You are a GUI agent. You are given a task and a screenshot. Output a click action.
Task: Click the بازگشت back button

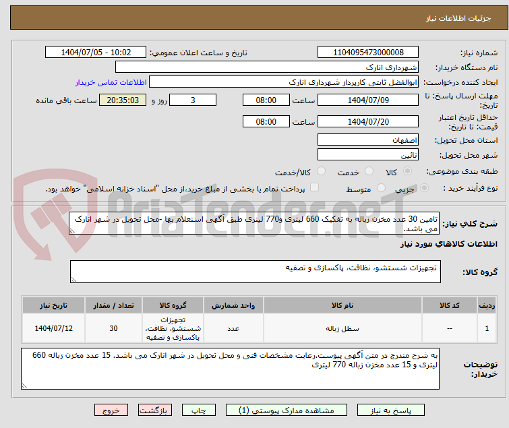point(155,410)
